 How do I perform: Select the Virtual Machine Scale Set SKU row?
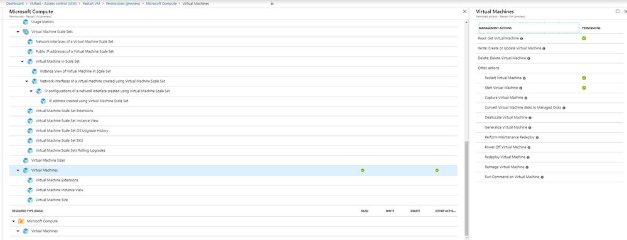tap(233, 140)
